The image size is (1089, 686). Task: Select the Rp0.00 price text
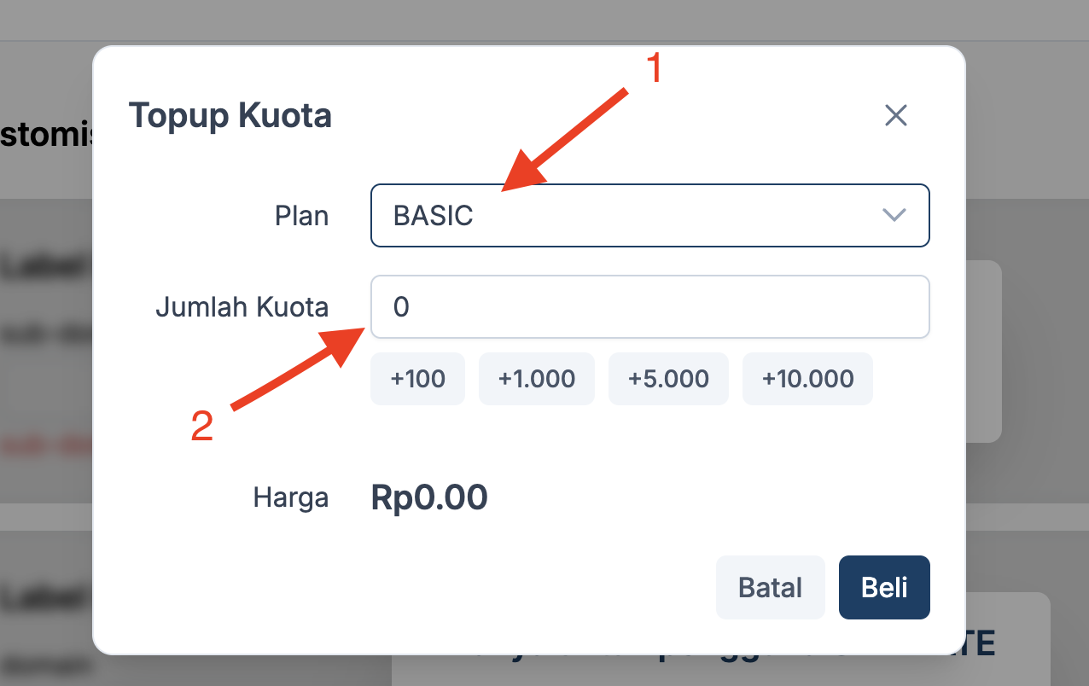coord(429,497)
